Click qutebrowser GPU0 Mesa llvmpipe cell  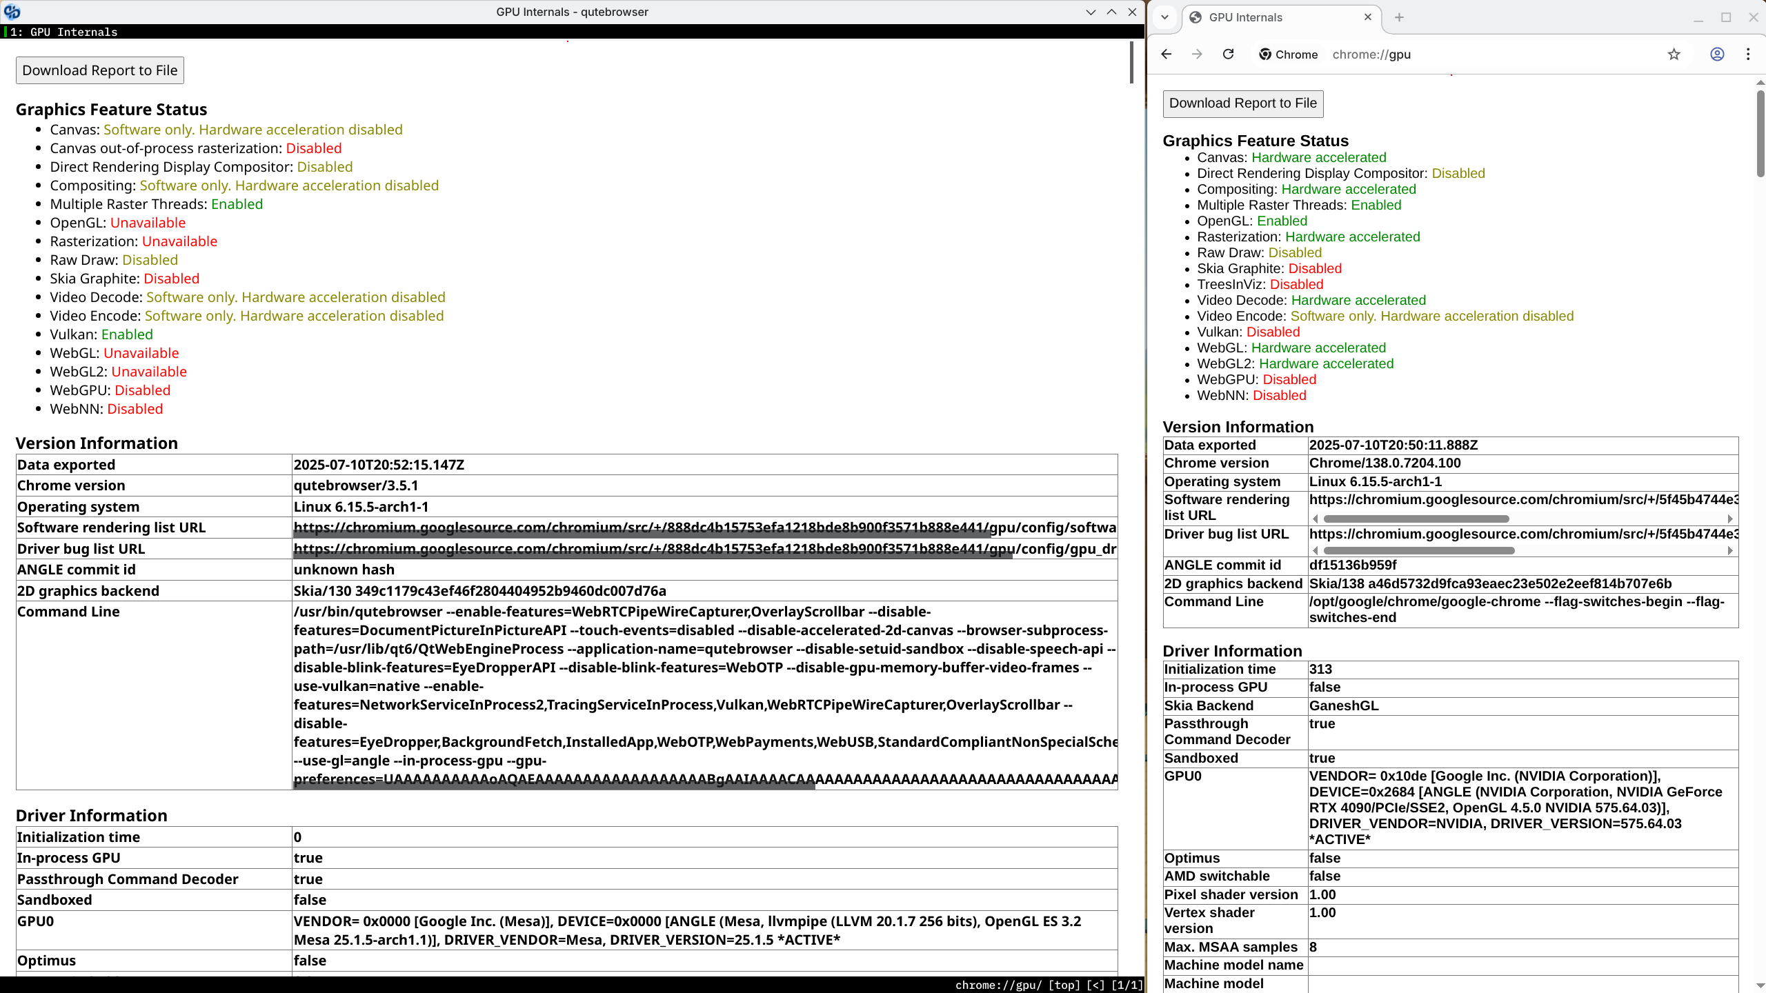click(x=705, y=931)
